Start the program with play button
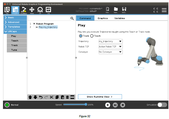 point(108,105)
